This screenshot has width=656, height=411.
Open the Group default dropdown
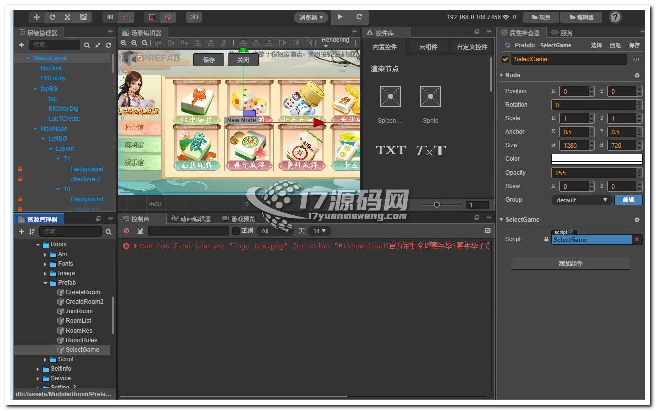click(582, 200)
